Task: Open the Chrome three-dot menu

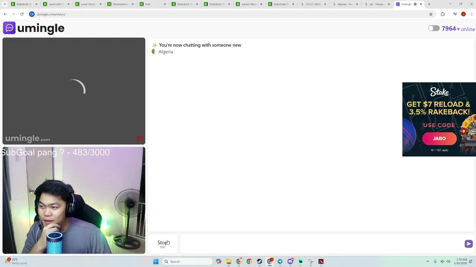Action: 472,14
